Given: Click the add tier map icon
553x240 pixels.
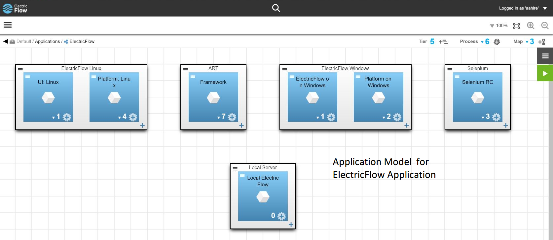Looking at the screenshot, I should pyautogui.click(x=542, y=42).
